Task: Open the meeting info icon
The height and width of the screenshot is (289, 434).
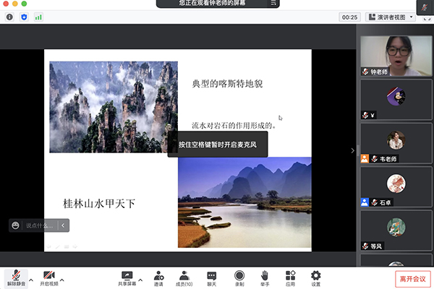Action: pyautogui.click(x=9, y=17)
